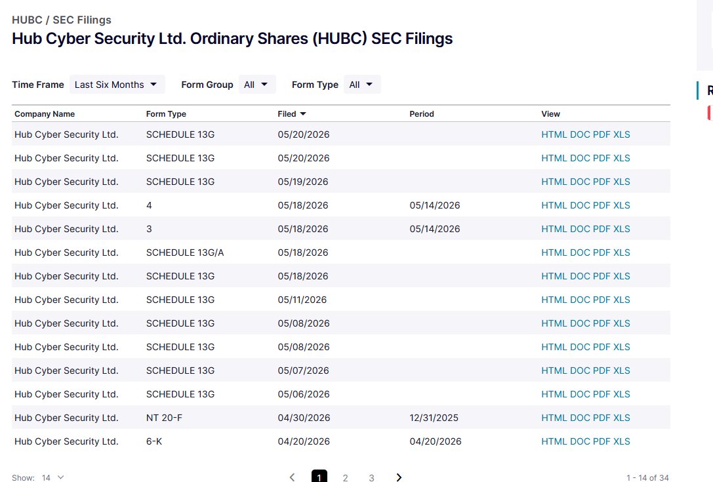
Task: Click the SEC Filings breadcrumb
Action: 82,20
